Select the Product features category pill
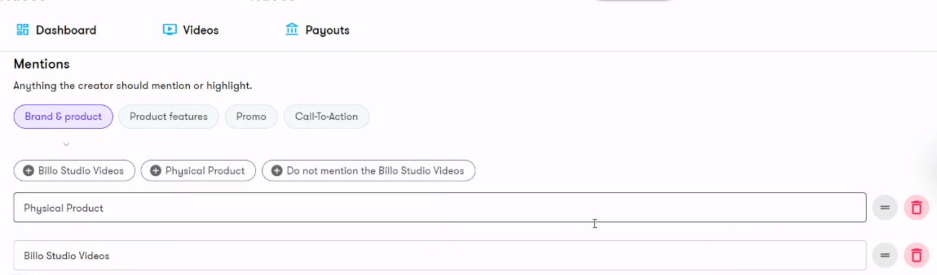Image resolution: width=937 pixels, height=275 pixels. coord(168,117)
